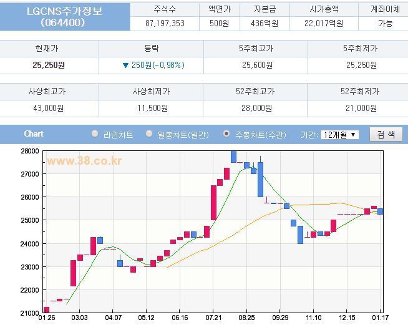Open the 기간 12개월 dropdown
408x335 pixels.
click(340, 135)
